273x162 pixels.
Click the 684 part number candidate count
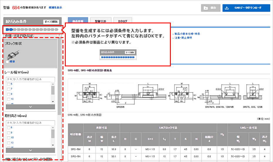click(16, 8)
